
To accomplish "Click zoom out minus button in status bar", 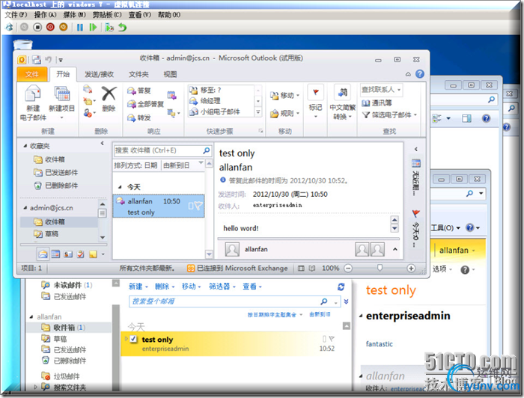I will click(348, 268).
